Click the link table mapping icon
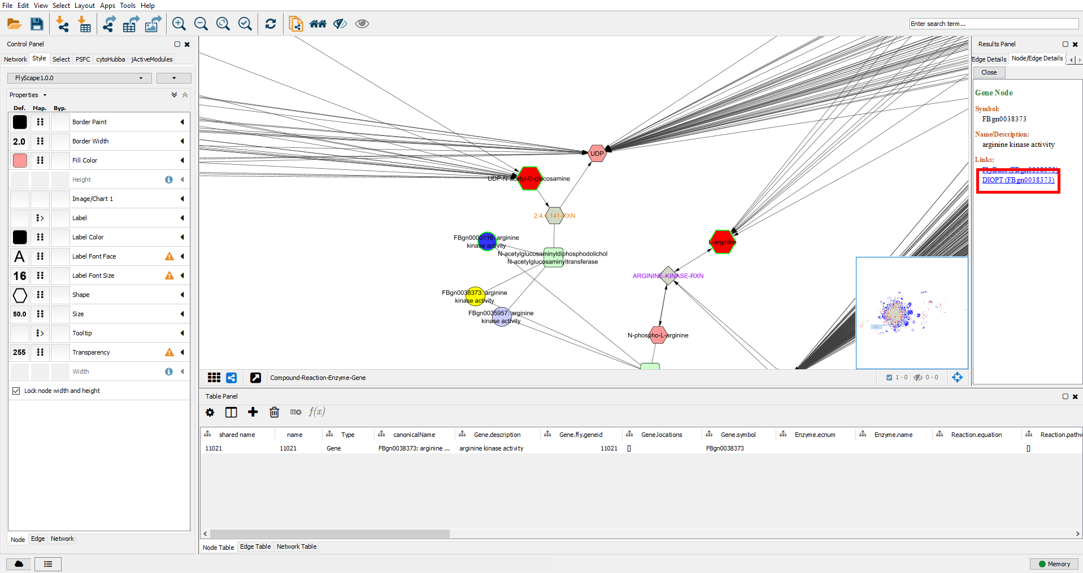This screenshot has width=1083, height=573. (295, 412)
